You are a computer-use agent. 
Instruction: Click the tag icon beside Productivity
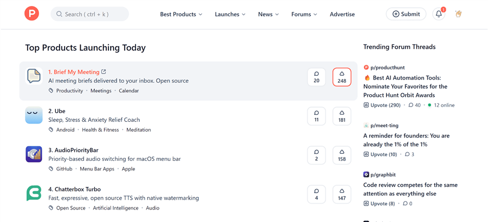(51, 91)
